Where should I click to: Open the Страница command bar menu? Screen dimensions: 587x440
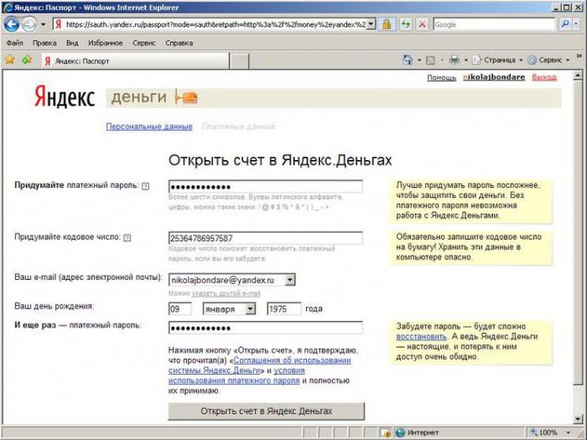tap(496, 60)
